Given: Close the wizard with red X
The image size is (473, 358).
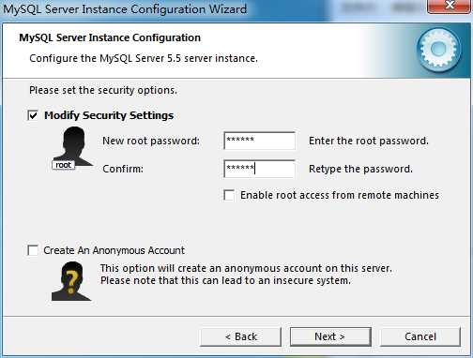Looking at the screenshot, I should click(x=450, y=6).
